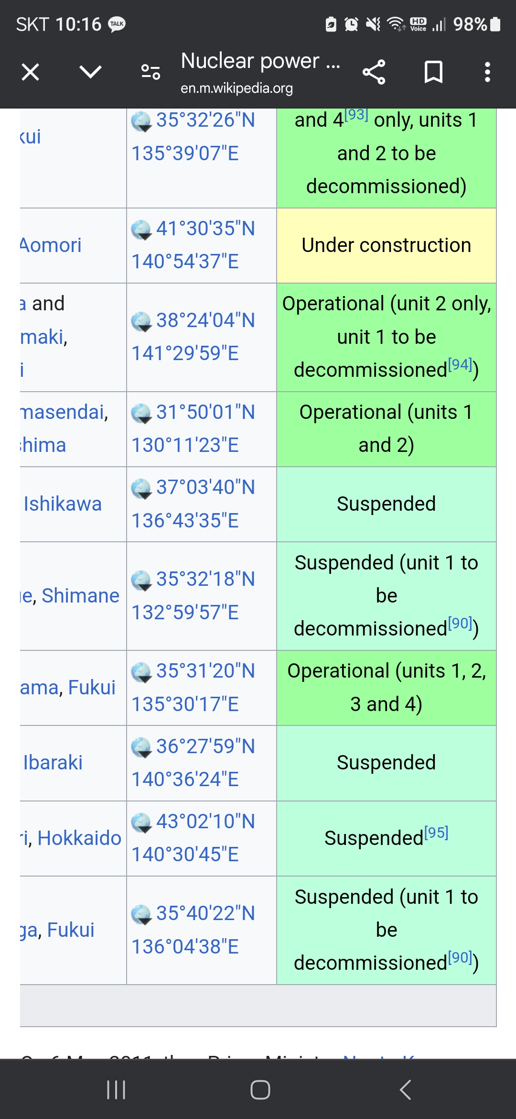Tap Android recent apps button
516x1119 pixels.
(x=116, y=1090)
